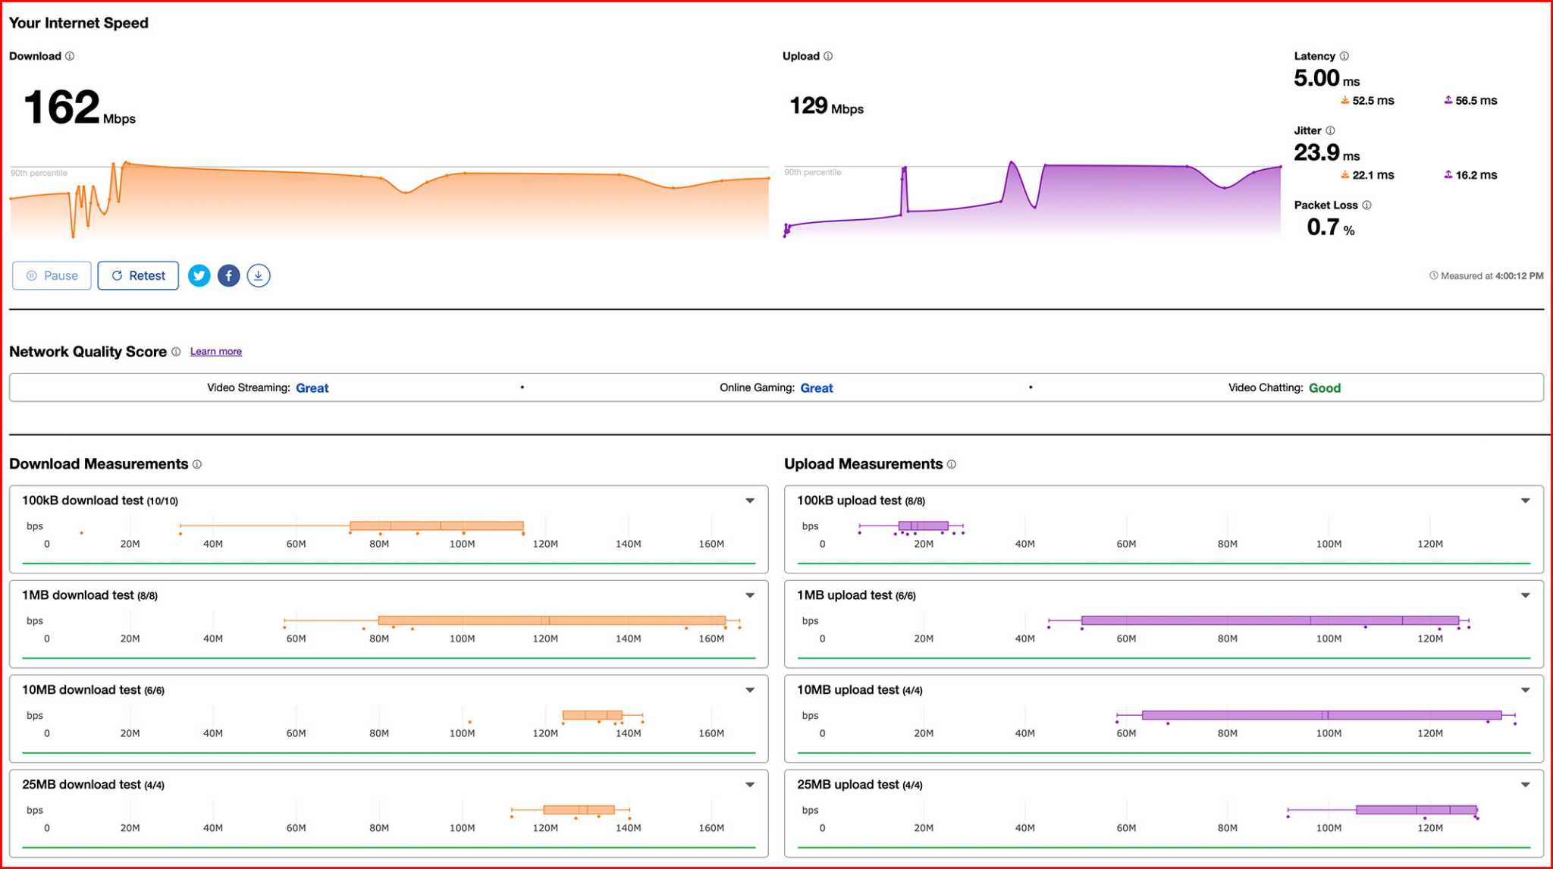The height and width of the screenshot is (869, 1553).
Task: Expand the 25MB download test panel
Action: pos(749,785)
